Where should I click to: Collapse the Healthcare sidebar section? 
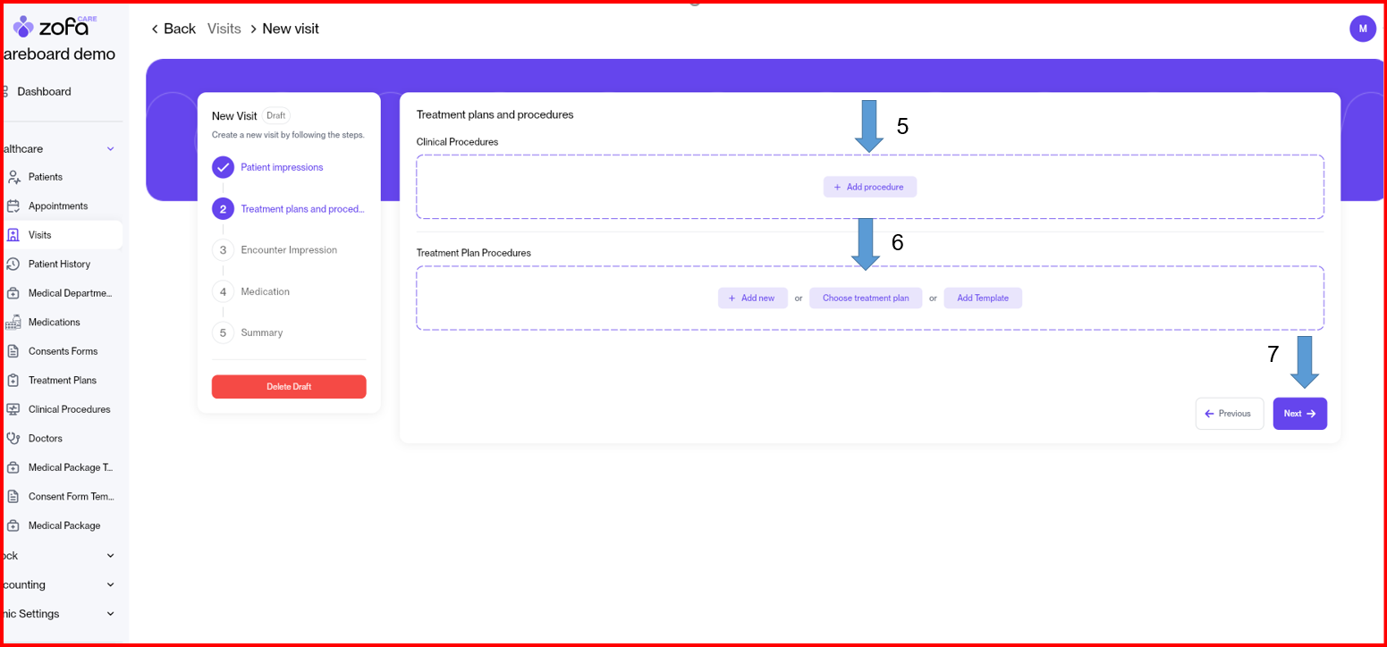[111, 149]
